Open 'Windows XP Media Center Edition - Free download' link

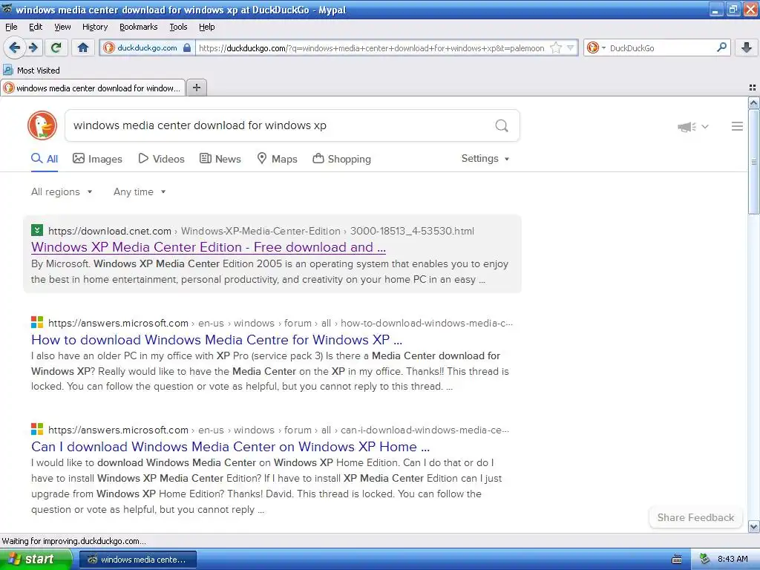[x=209, y=247]
